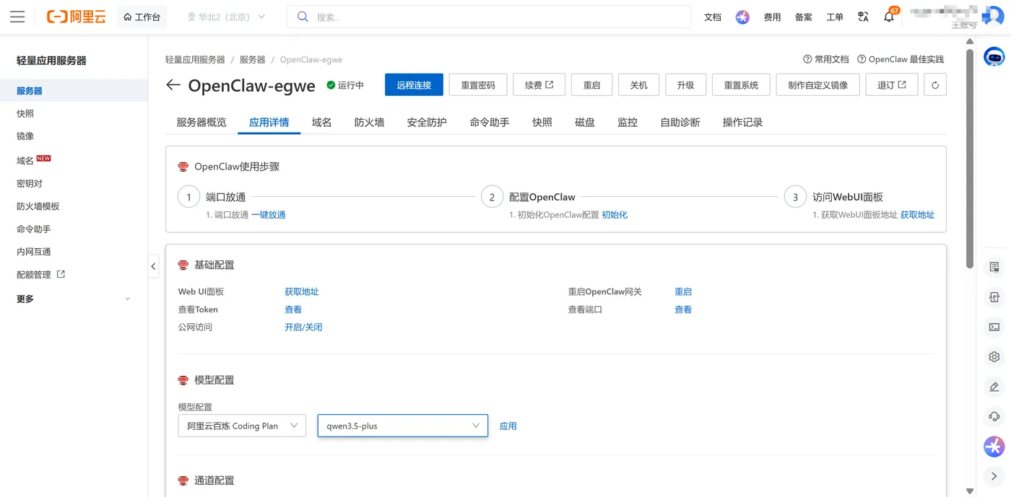Open the customer support headset icon

pyautogui.click(x=994, y=416)
